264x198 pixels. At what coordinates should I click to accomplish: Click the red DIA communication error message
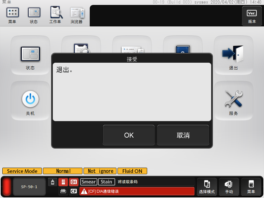(137, 191)
